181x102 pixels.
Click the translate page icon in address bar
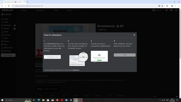click(x=159, y=6)
